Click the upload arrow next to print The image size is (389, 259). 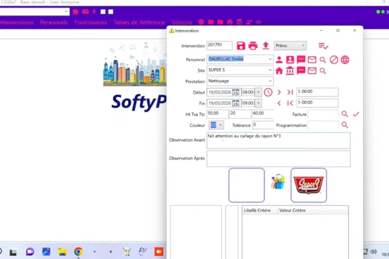(x=266, y=45)
